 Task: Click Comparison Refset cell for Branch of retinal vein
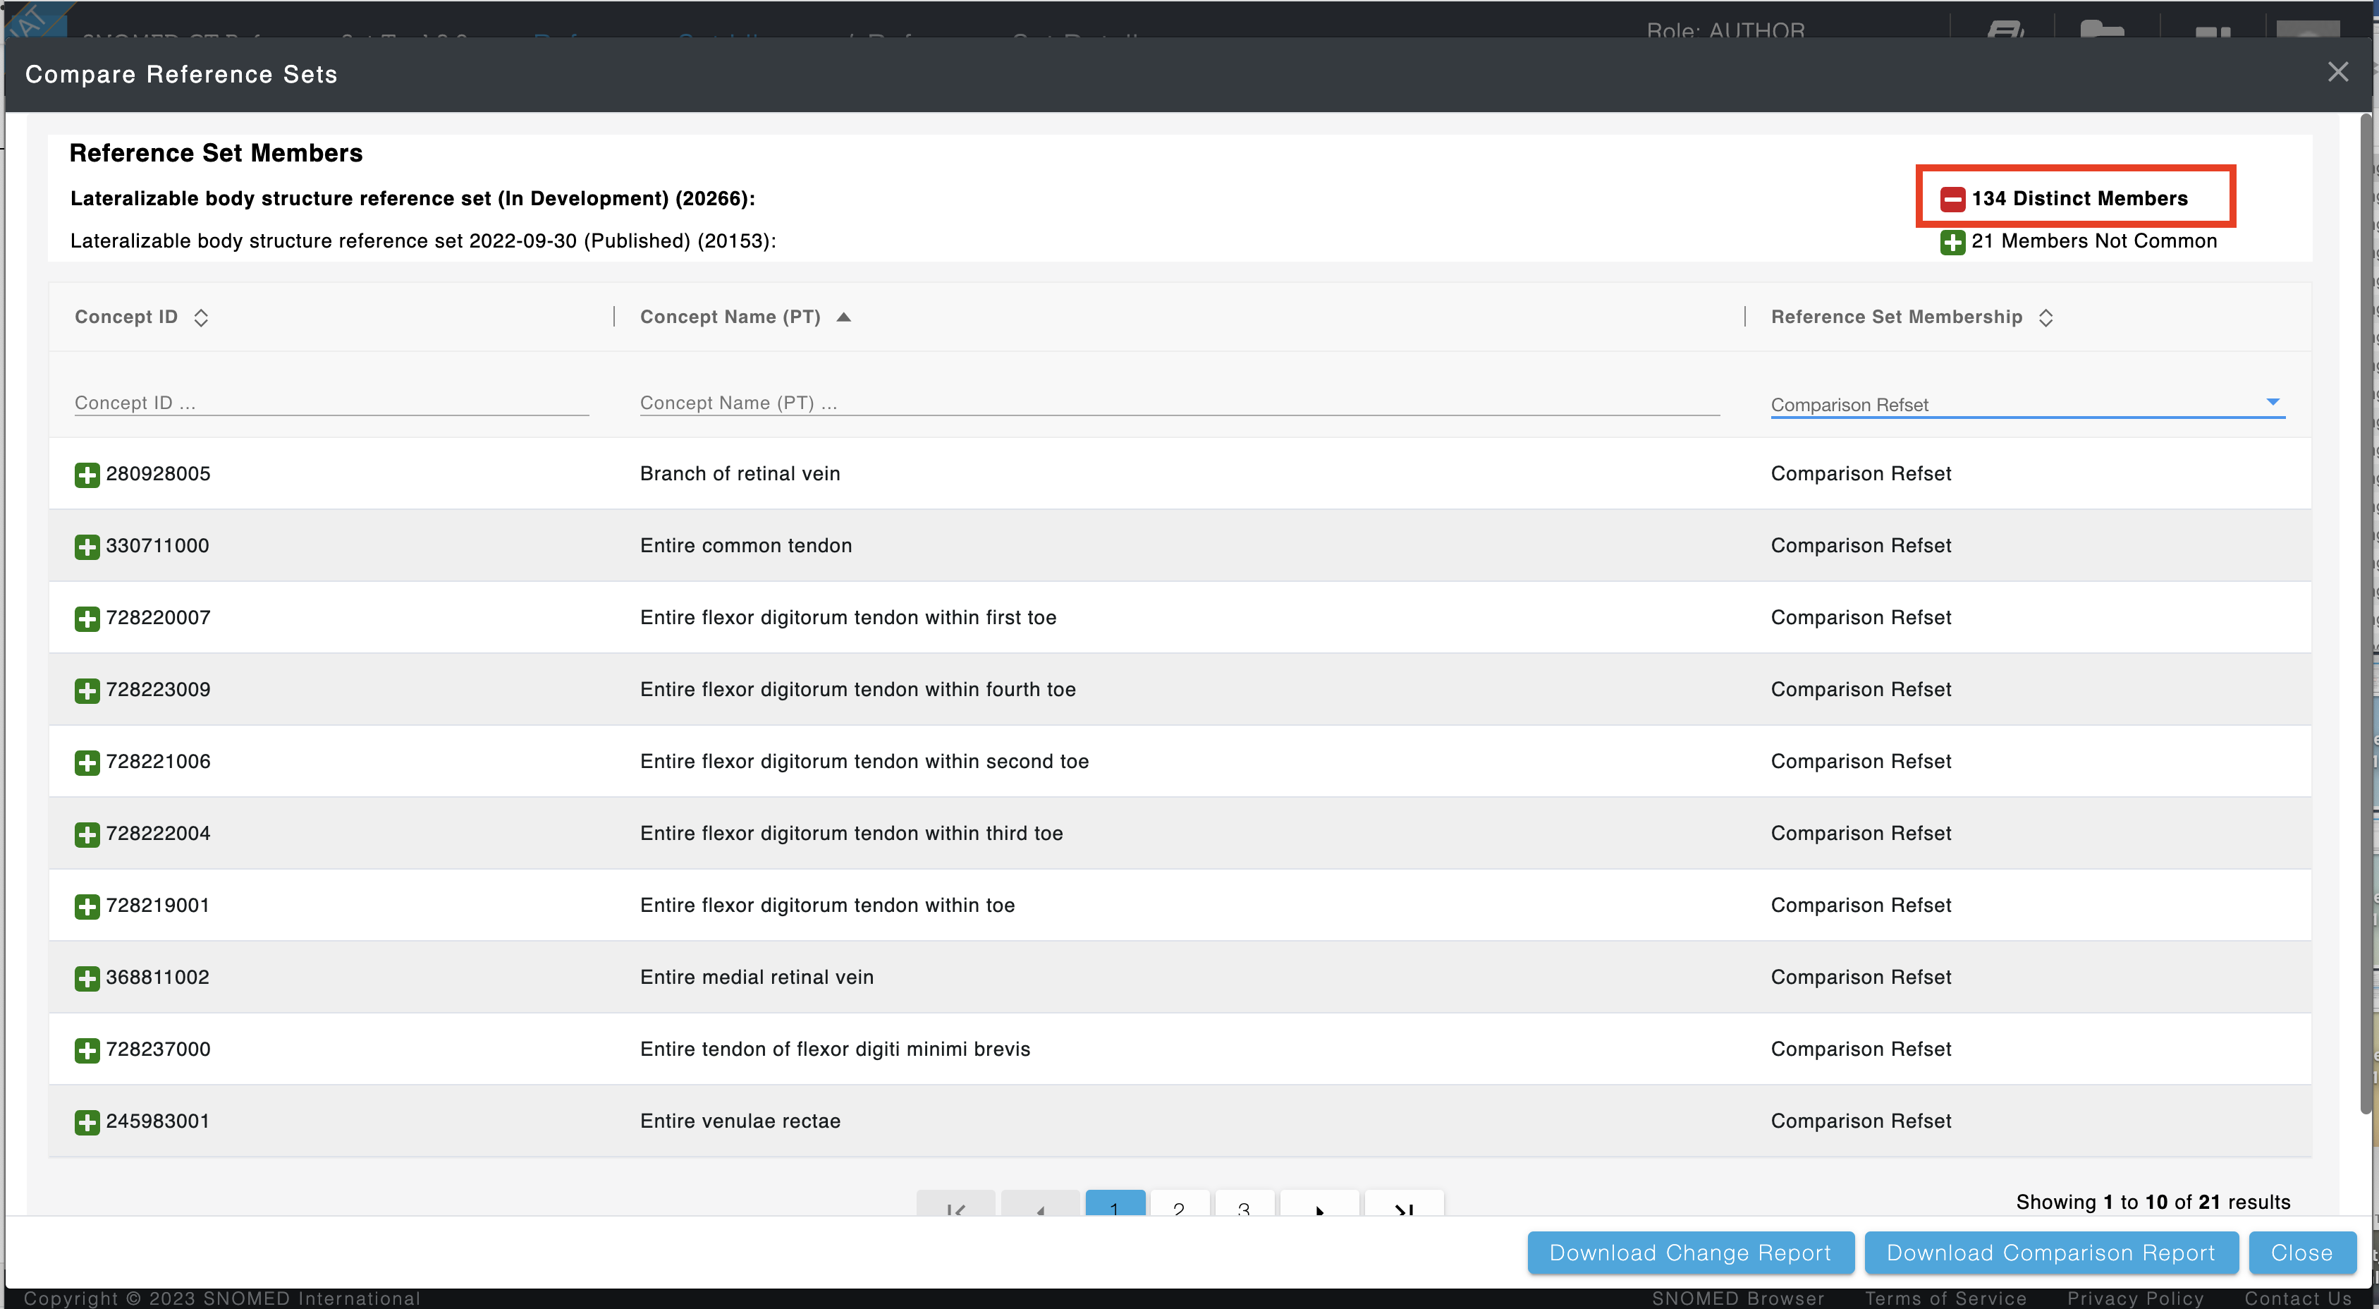[1861, 474]
